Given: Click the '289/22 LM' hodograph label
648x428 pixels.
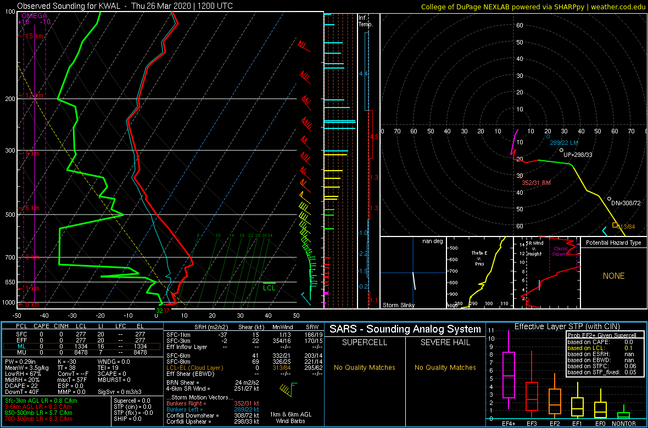Looking at the screenshot, I should (x=564, y=143).
